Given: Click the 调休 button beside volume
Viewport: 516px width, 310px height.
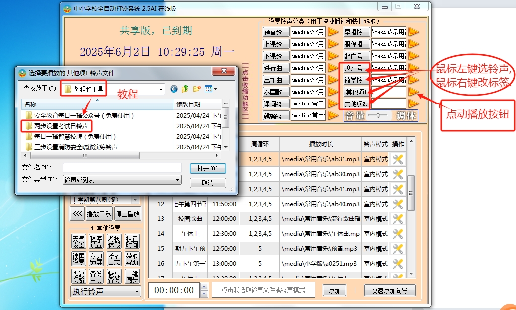Looking at the screenshot, I should pyautogui.click(x=406, y=115).
